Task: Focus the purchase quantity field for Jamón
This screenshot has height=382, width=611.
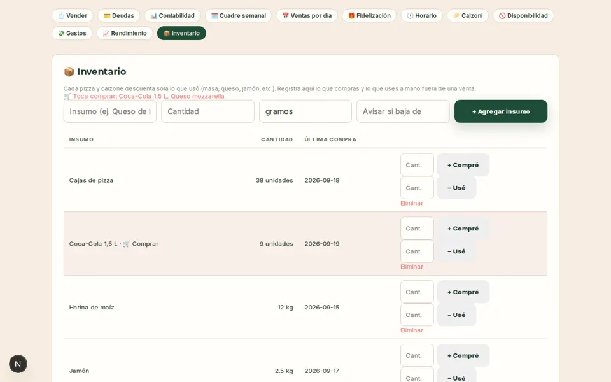Action: pyautogui.click(x=417, y=355)
